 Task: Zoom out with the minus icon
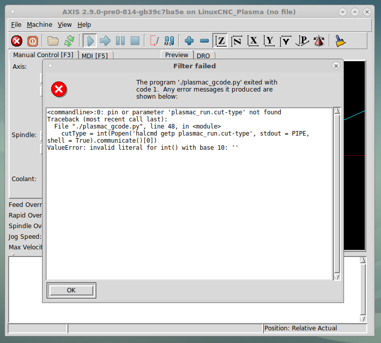pos(204,41)
